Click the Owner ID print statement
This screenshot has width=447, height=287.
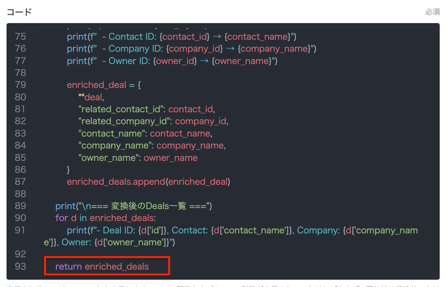[x=172, y=61]
